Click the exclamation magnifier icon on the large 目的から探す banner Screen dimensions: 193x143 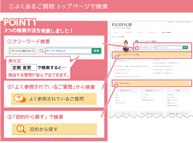(20, 129)
